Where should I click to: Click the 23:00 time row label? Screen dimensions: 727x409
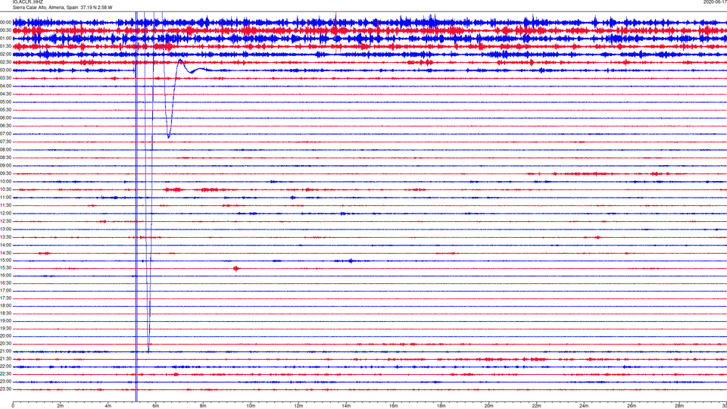[x=5, y=382]
